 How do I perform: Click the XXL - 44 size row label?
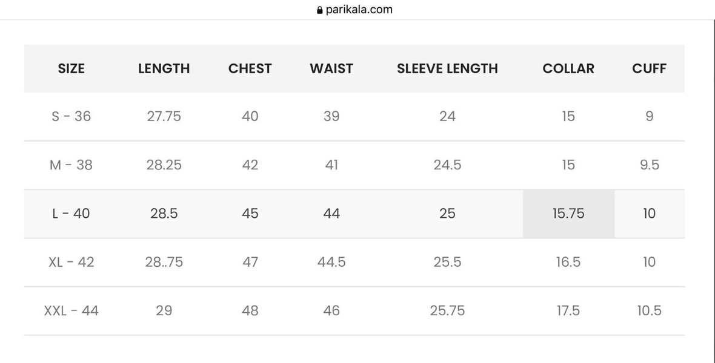click(71, 310)
